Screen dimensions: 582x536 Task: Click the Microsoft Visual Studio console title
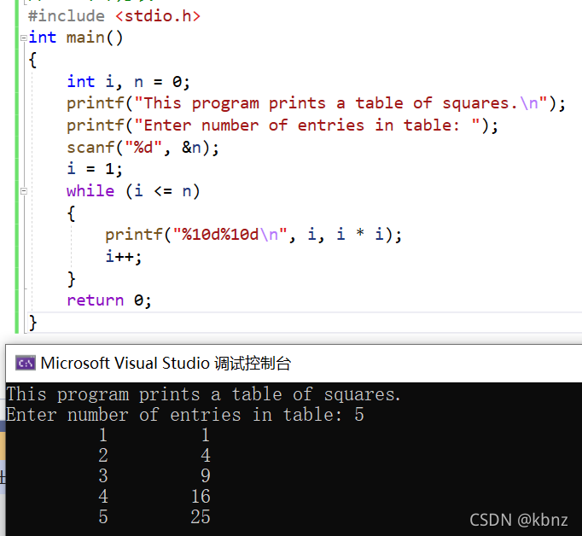(166, 363)
